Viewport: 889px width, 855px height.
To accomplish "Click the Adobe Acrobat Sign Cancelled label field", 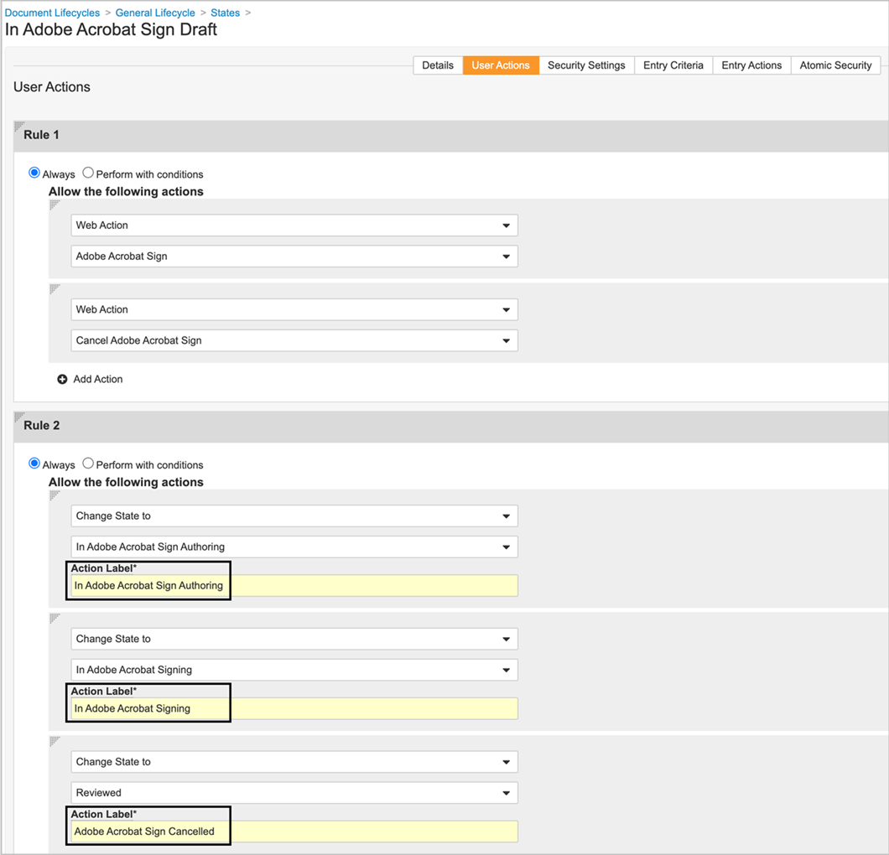I will (x=294, y=832).
